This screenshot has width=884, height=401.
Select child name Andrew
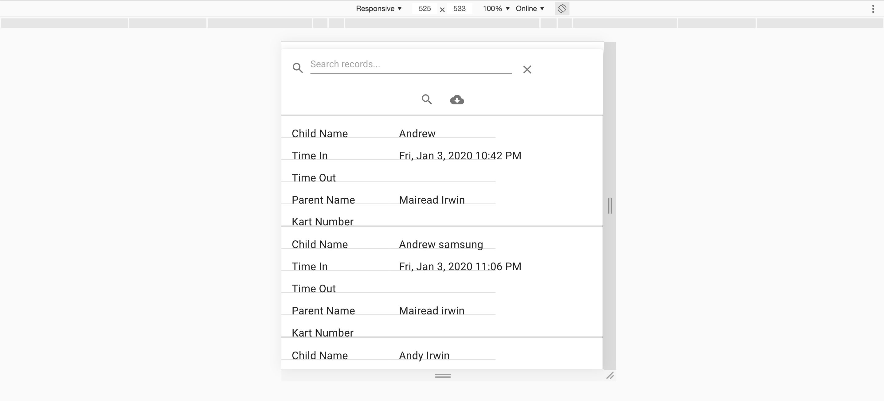(417, 134)
